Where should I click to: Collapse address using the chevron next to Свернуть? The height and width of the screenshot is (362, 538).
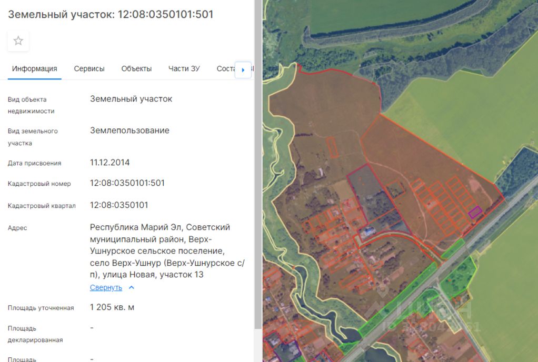[x=132, y=288]
